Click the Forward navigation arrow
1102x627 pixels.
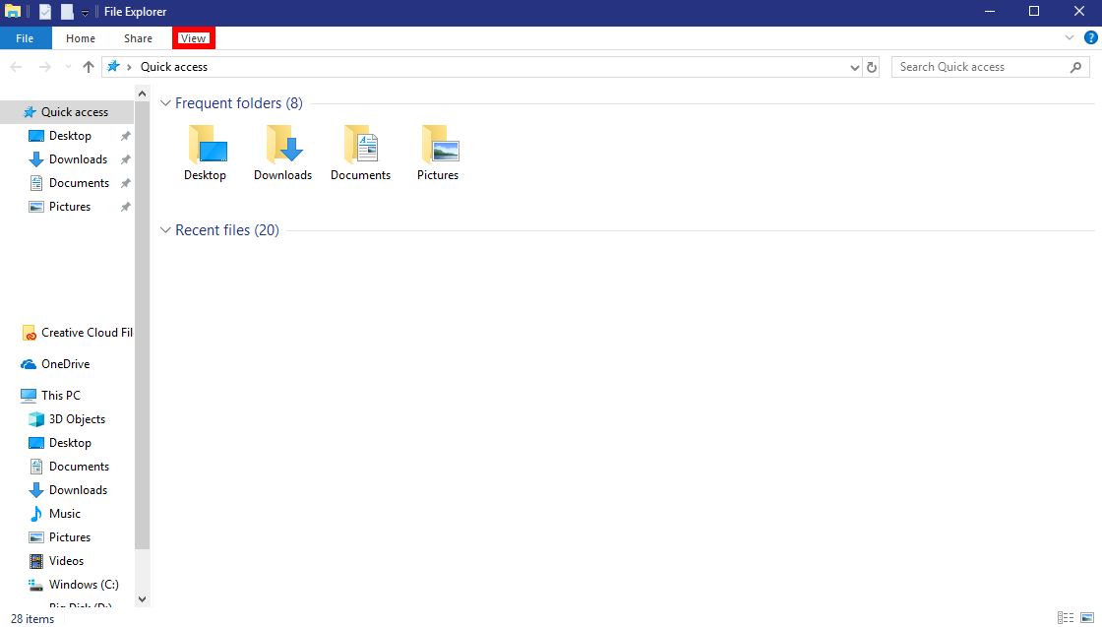(44, 67)
